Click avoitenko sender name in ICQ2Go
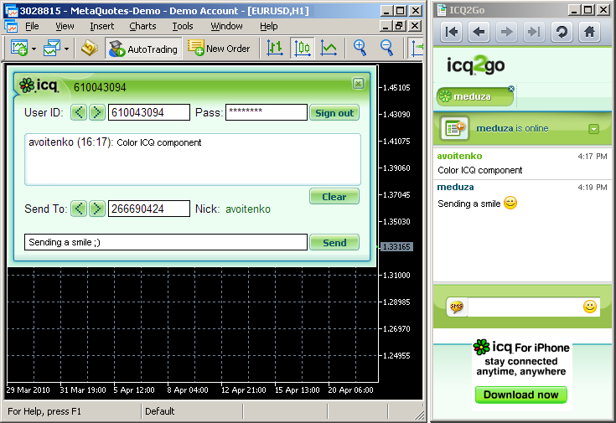Image resolution: width=616 pixels, height=423 pixels. (459, 156)
